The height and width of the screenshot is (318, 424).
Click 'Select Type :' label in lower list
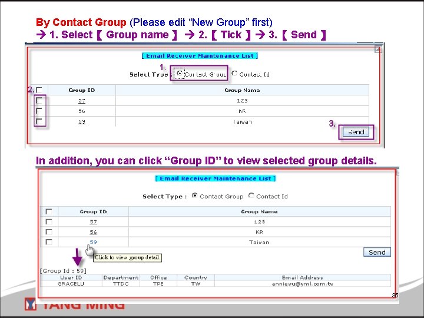pyautogui.click(x=165, y=197)
